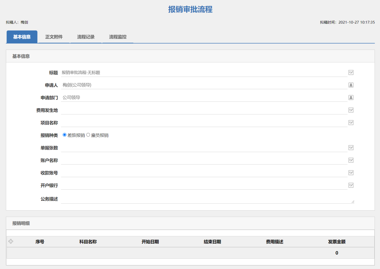Click the edit icon beside 收款账号
The width and height of the screenshot is (380, 269).
(351, 173)
